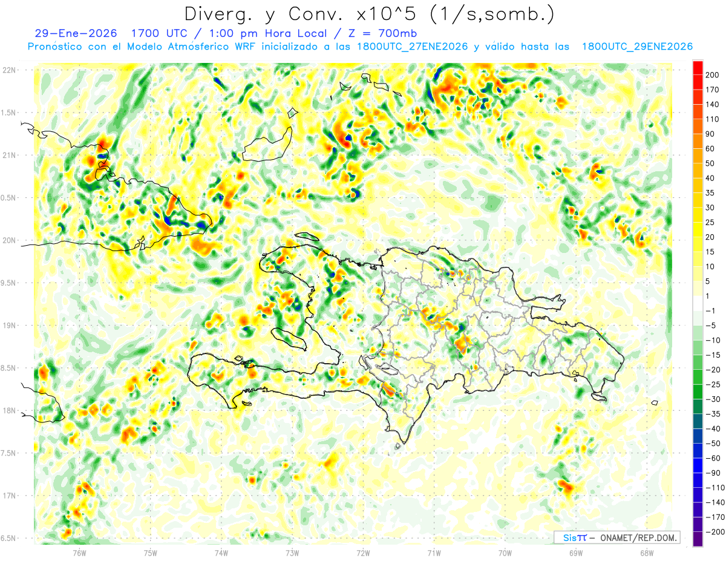The width and height of the screenshot is (726, 561).
Task: Click the '21N' latitude axis label
Action: [10, 155]
